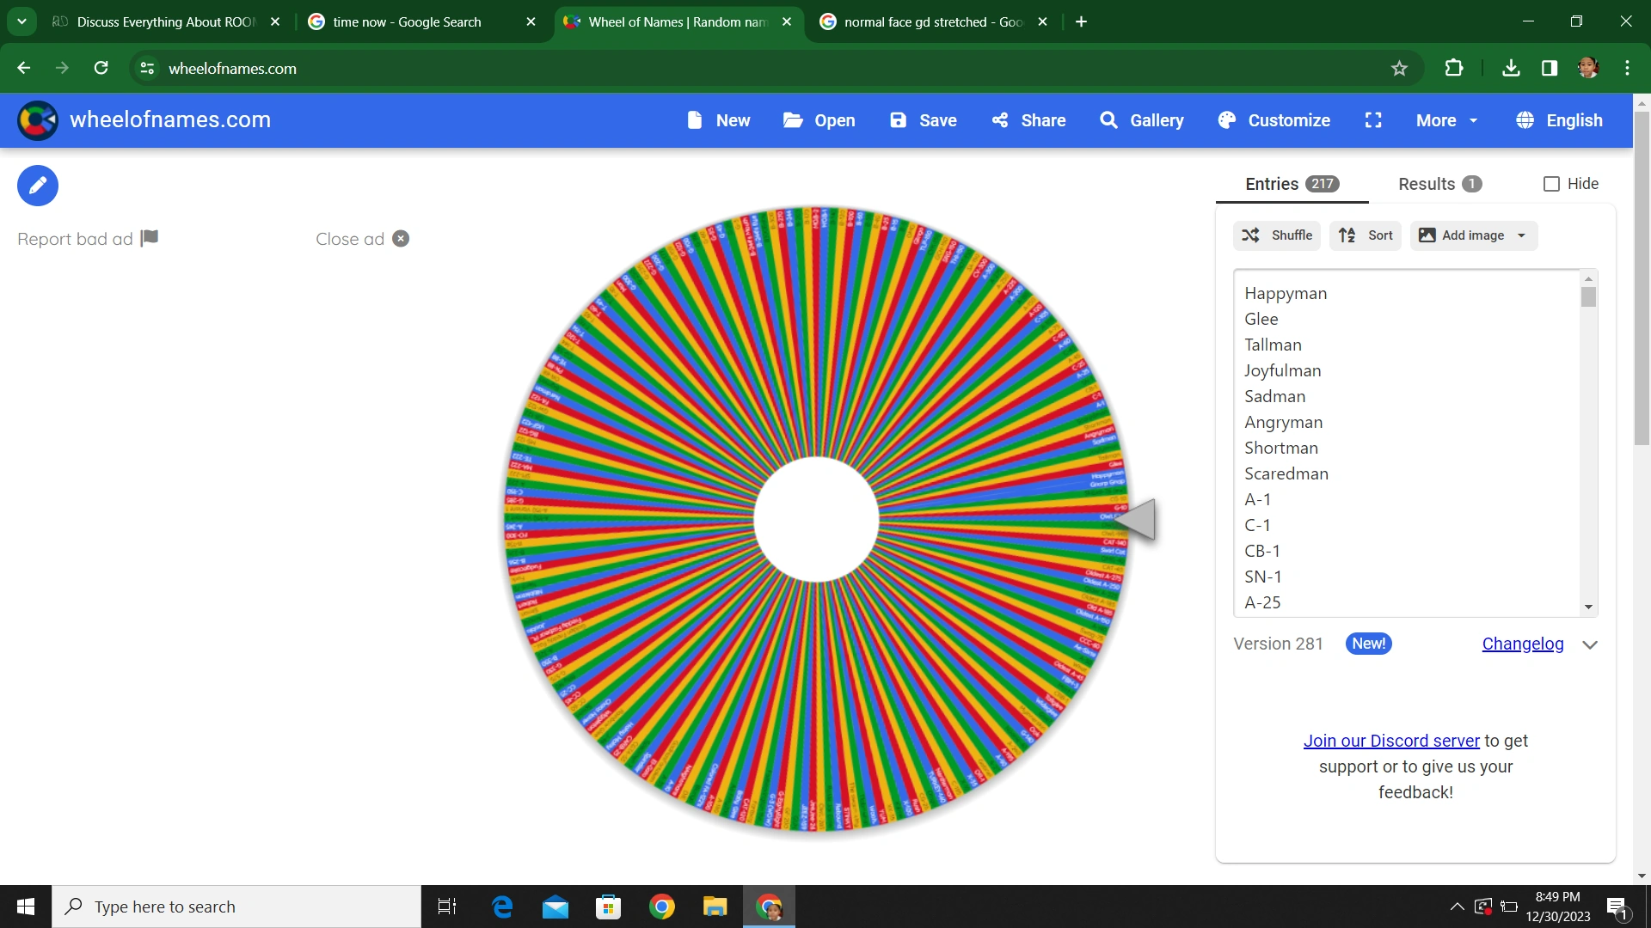Save the current wheel

[924, 120]
